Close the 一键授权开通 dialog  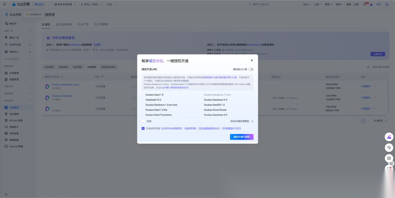point(252,60)
